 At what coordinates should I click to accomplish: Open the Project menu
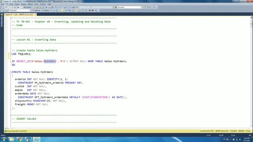24,4
